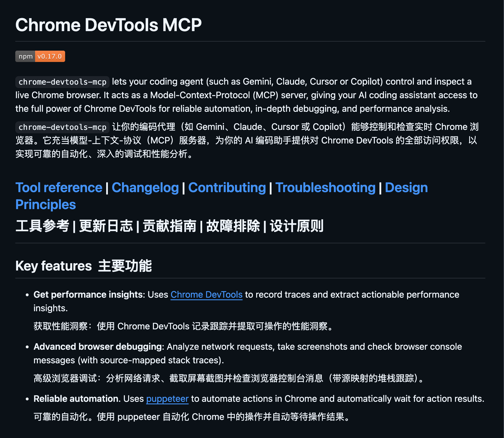Image resolution: width=504 pixels, height=438 pixels.
Task: Click the first chrome-devtools-mcp code label
Action: click(62, 82)
